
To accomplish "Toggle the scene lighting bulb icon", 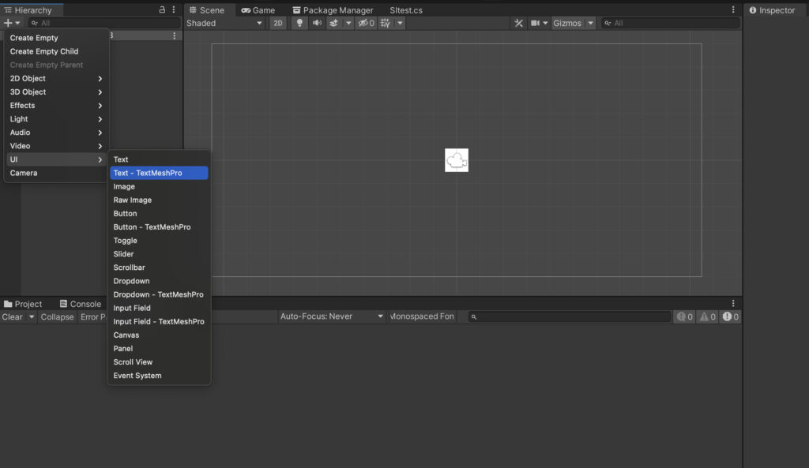I will tap(299, 23).
